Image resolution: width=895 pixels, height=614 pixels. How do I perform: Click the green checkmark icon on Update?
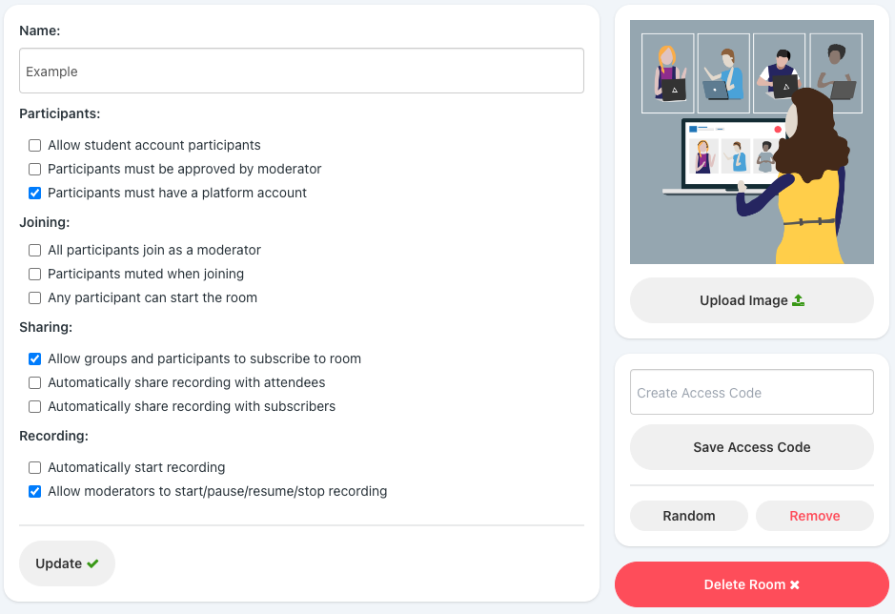tap(92, 563)
